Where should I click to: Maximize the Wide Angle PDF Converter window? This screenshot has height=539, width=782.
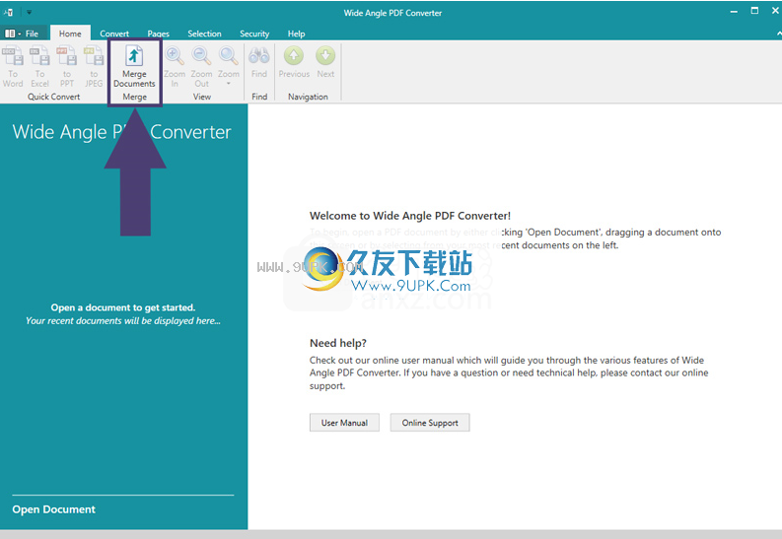pyautogui.click(x=754, y=11)
